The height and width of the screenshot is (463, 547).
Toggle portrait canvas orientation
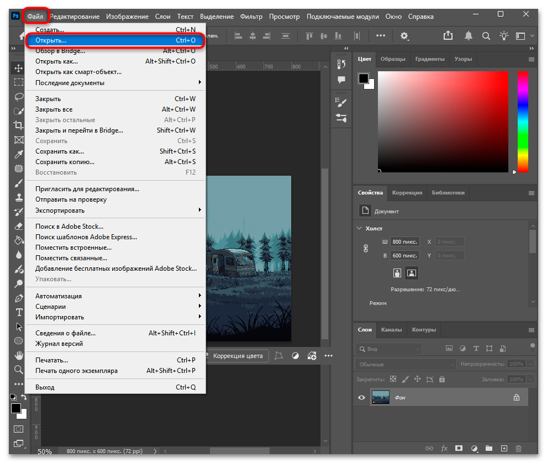tap(397, 273)
